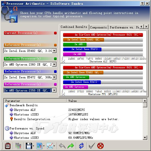The height and width of the screenshot is (151, 151).
Task: Open the Intel Xeon E5472 reference dropdown
Action: coord(54,77)
